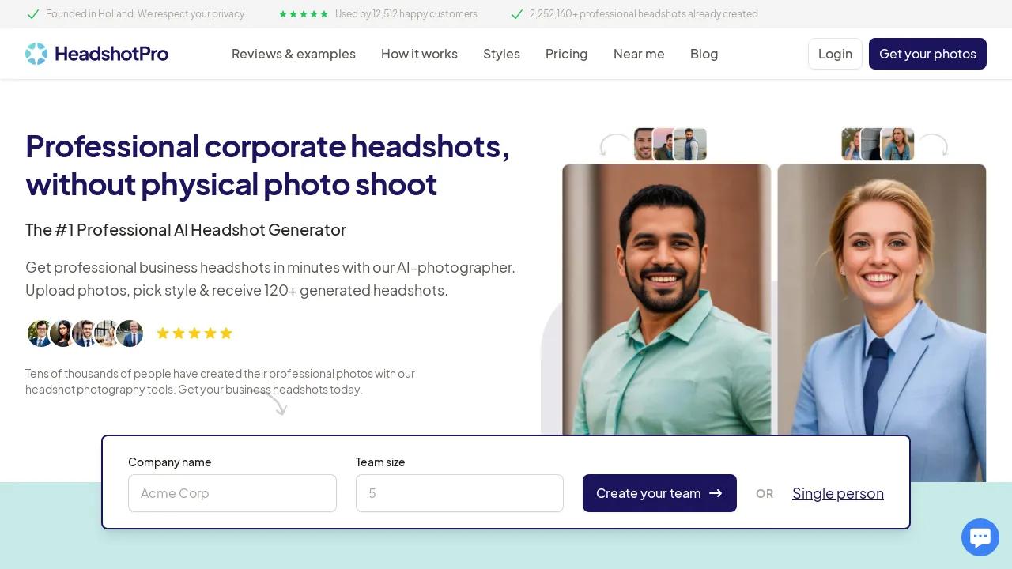Click Create your team button
Viewport: 1012px width, 569px height.
[659, 493]
